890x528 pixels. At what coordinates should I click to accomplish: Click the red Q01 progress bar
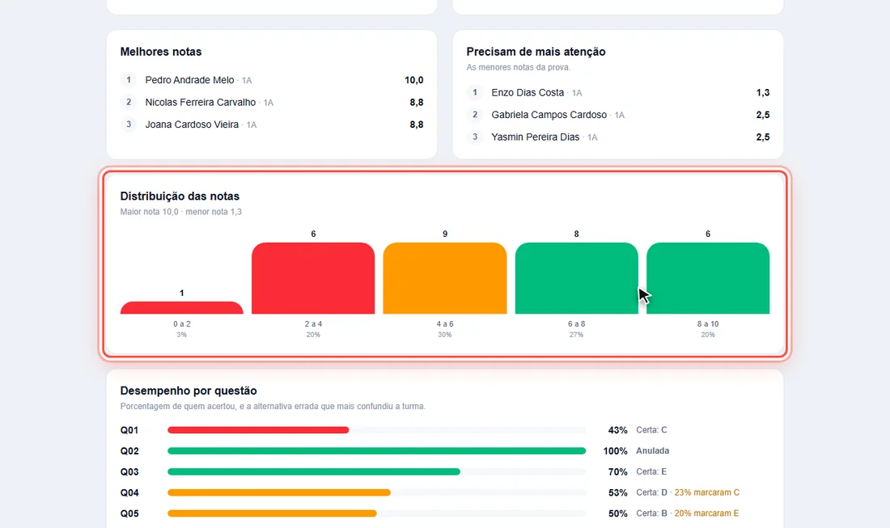[x=258, y=430]
